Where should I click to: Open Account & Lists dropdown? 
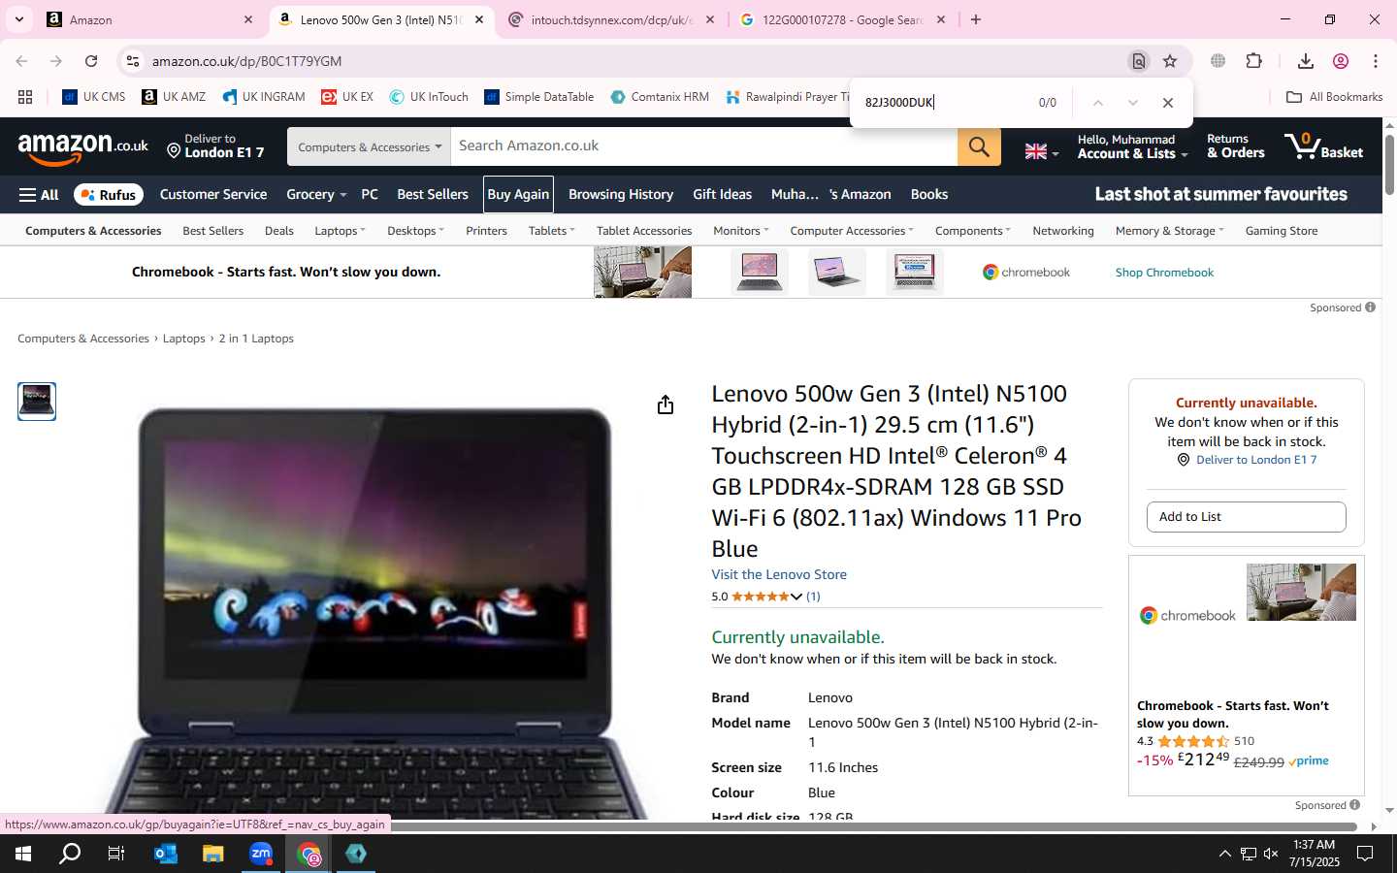click(1131, 146)
